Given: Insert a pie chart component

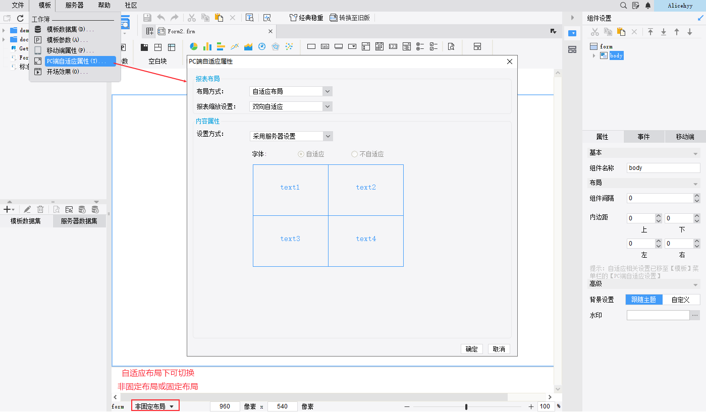Looking at the screenshot, I should 193,46.
